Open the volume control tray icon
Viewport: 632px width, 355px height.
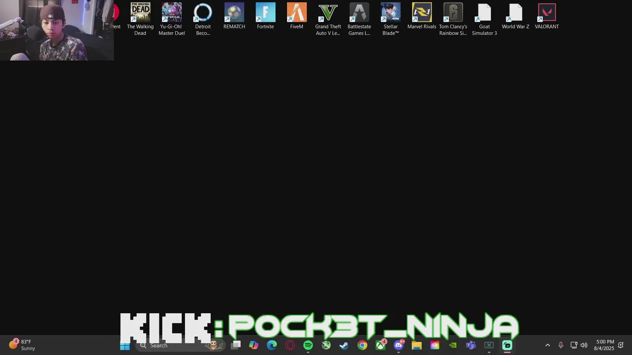tap(584, 345)
